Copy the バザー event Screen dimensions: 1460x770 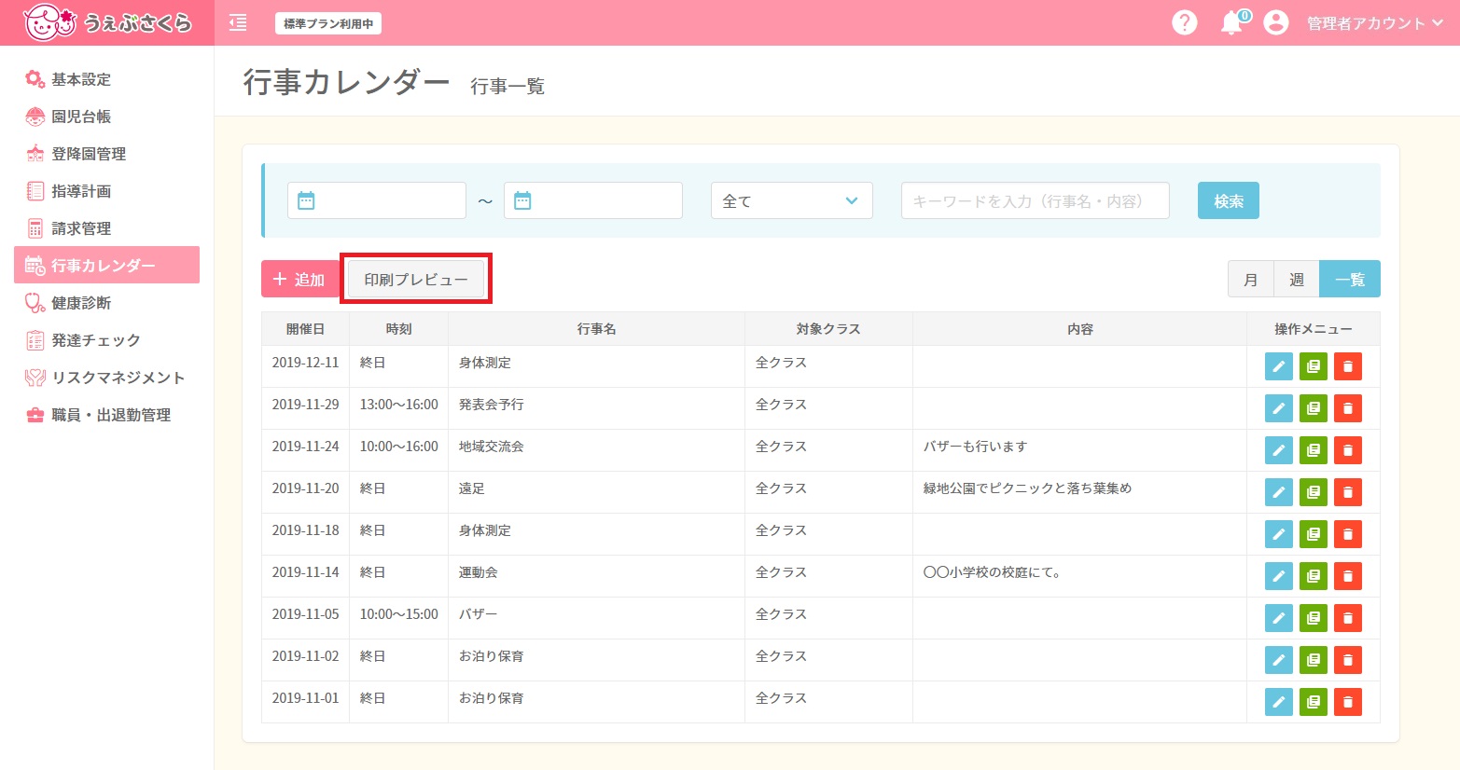1314,618
